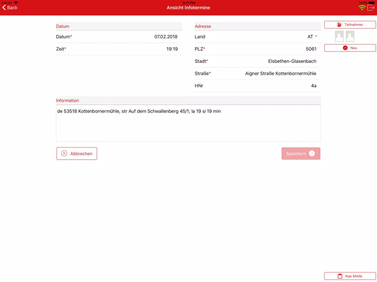Image resolution: width=377 pixels, height=282 pixels.
Task: Select the first participant avatar thumbnail
Action: click(x=339, y=36)
